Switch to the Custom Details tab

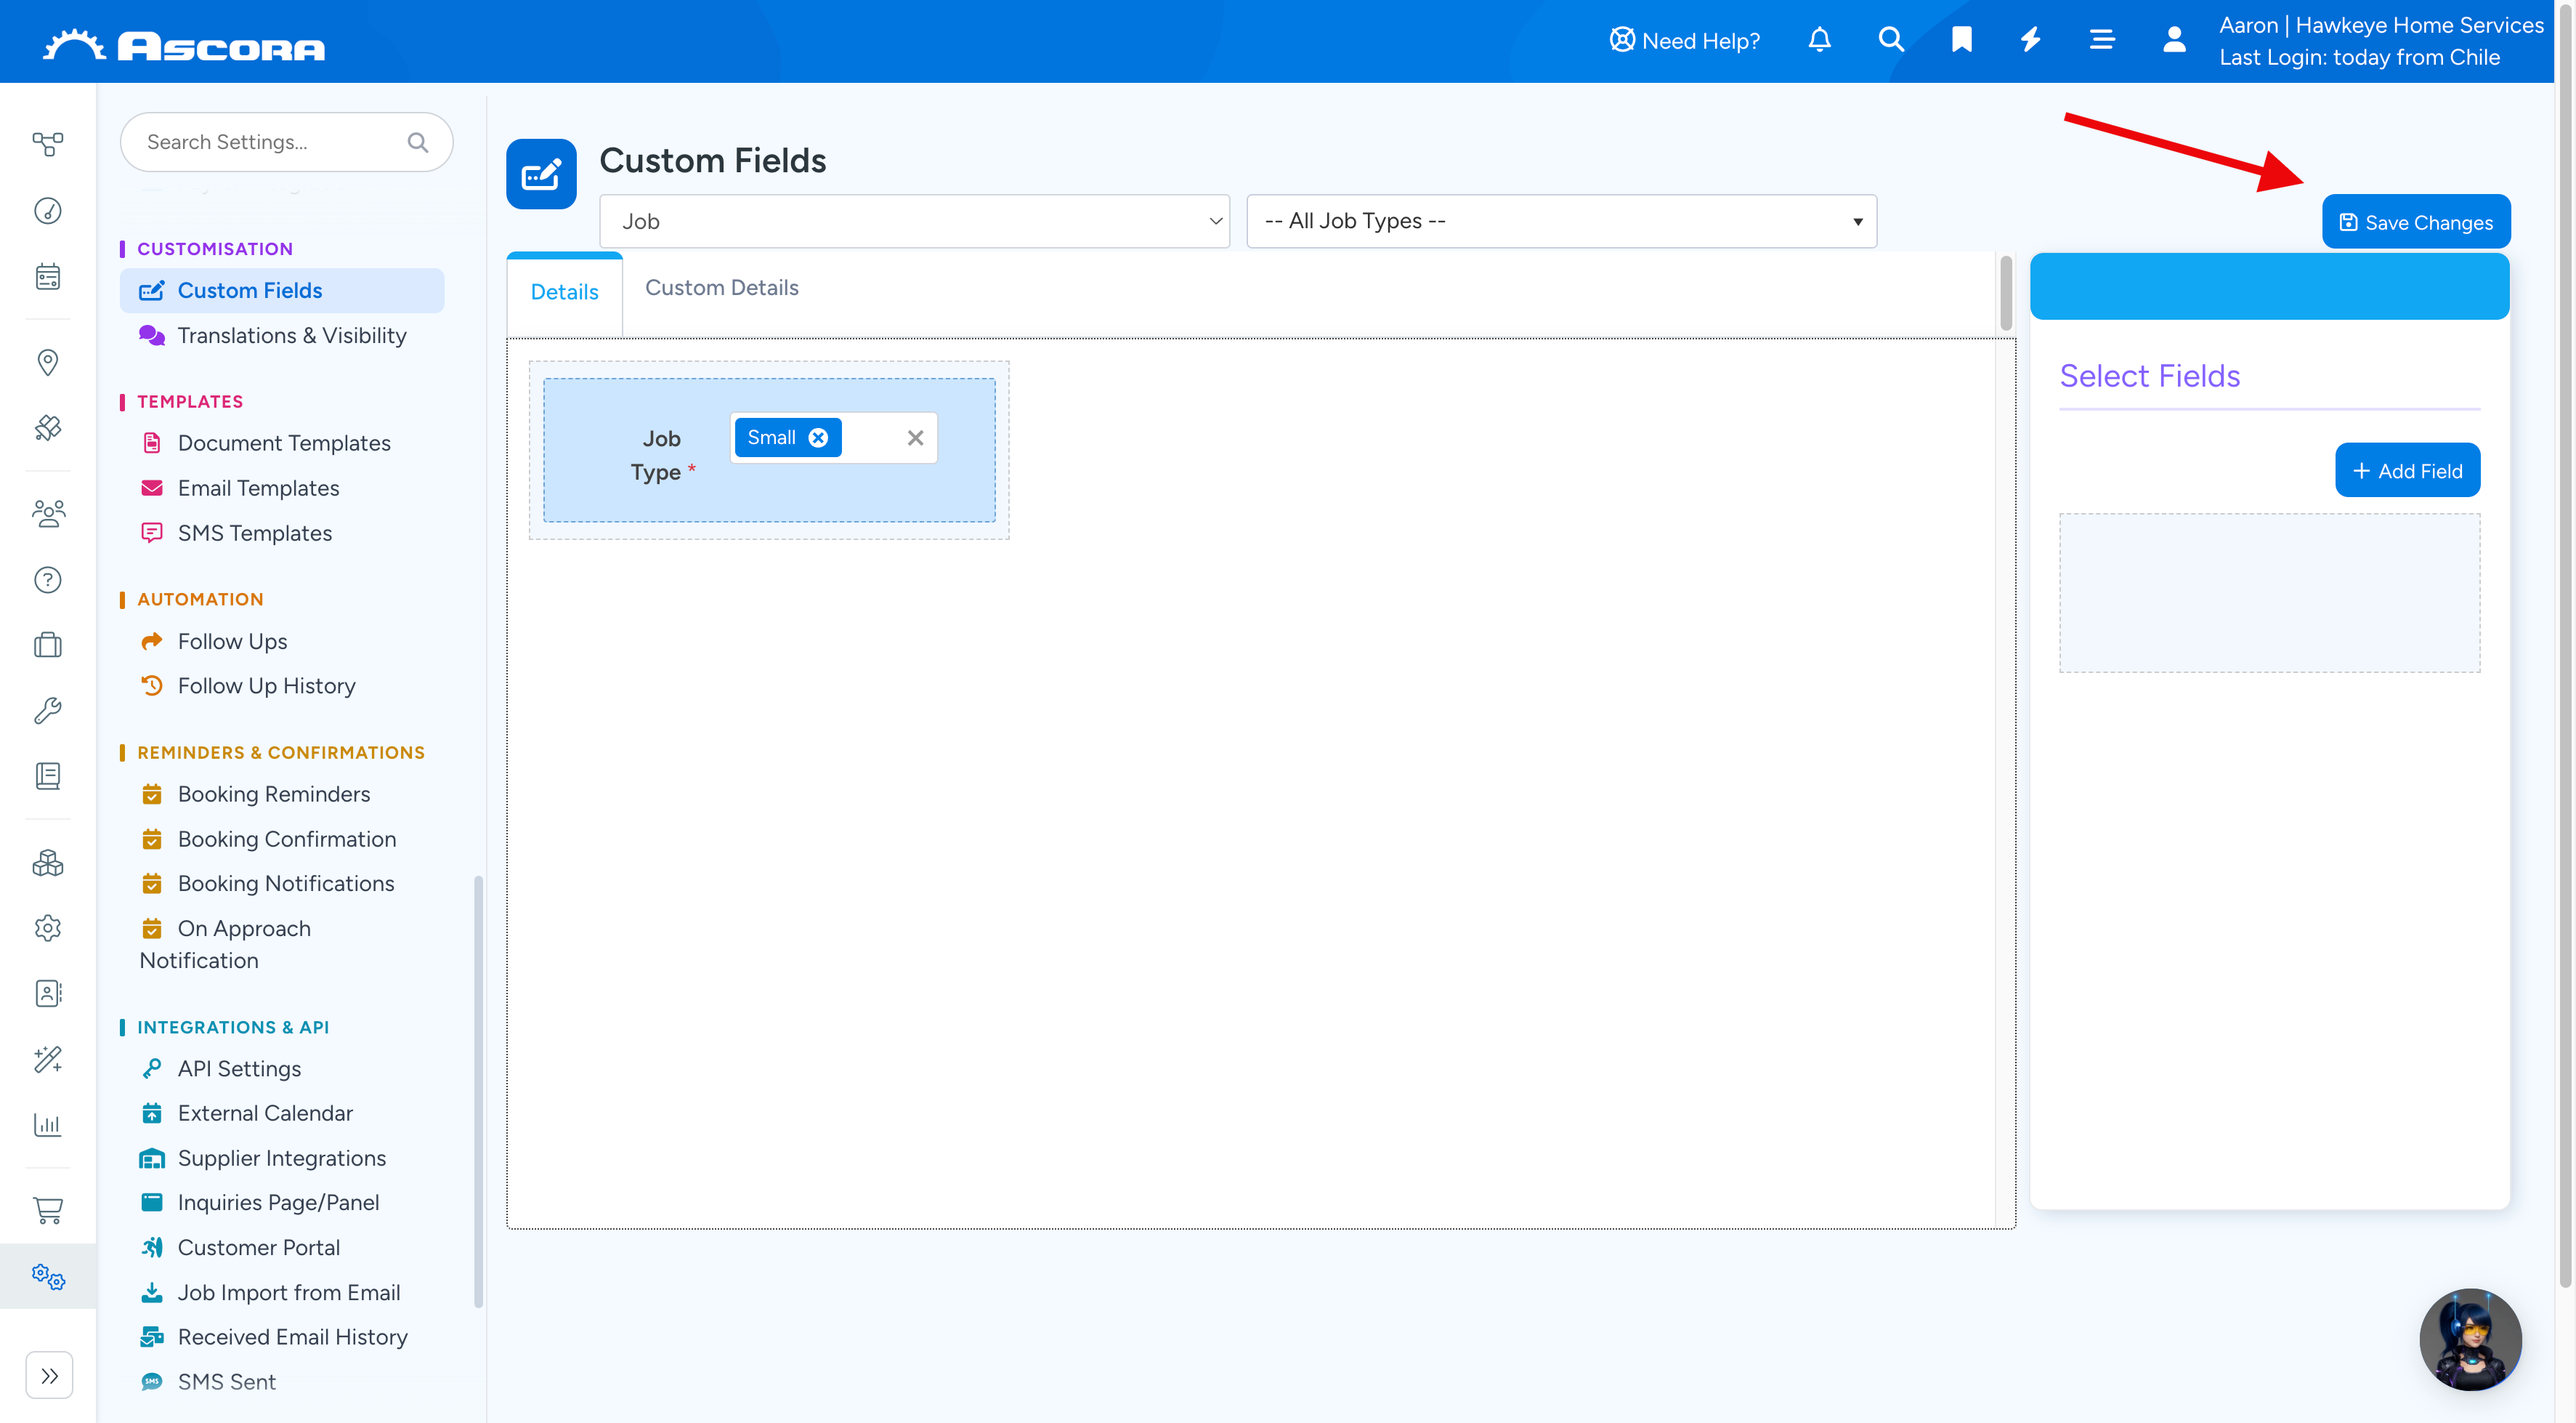click(721, 289)
